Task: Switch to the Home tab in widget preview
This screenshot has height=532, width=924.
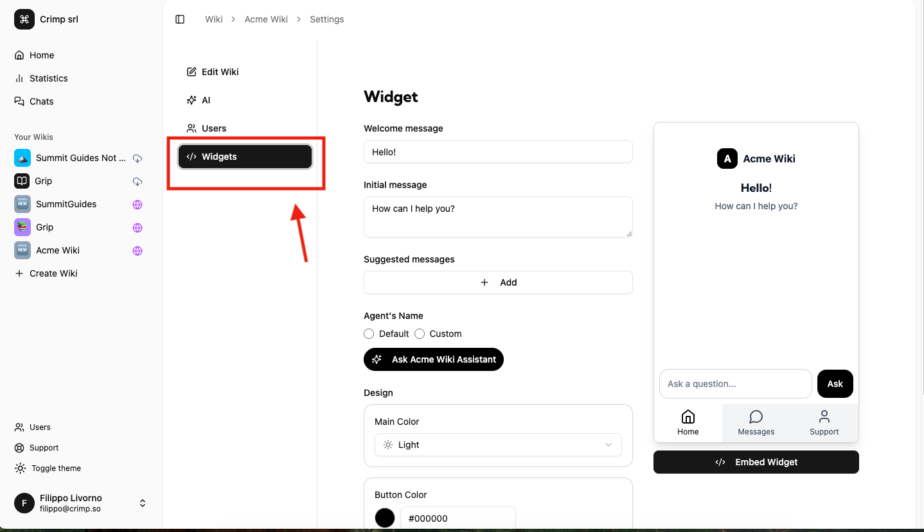Action: click(x=688, y=423)
